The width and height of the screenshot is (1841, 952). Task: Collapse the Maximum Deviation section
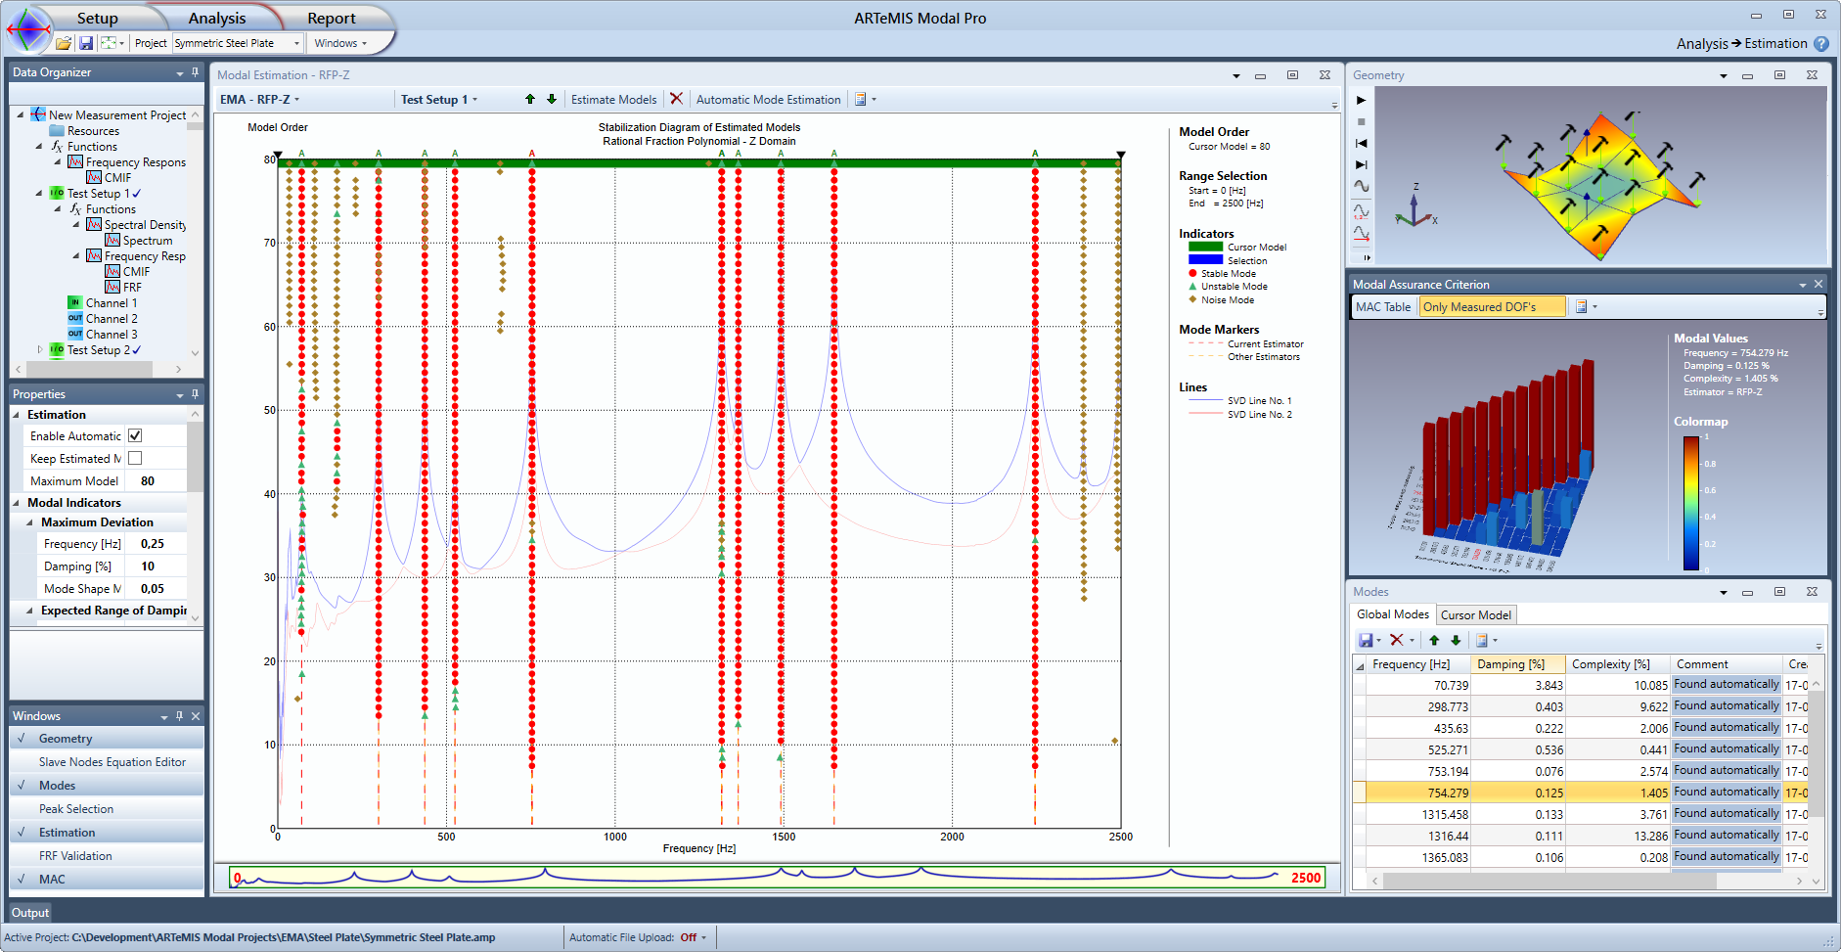click(29, 522)
